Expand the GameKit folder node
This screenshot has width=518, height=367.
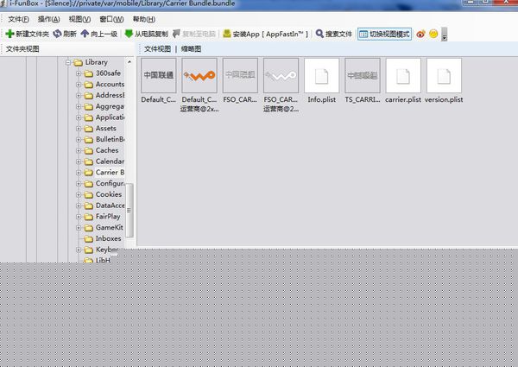pyautogui.click(x=79, y=228)
